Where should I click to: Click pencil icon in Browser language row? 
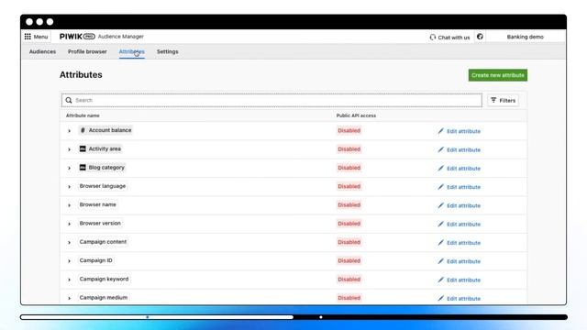coord(440,187)
